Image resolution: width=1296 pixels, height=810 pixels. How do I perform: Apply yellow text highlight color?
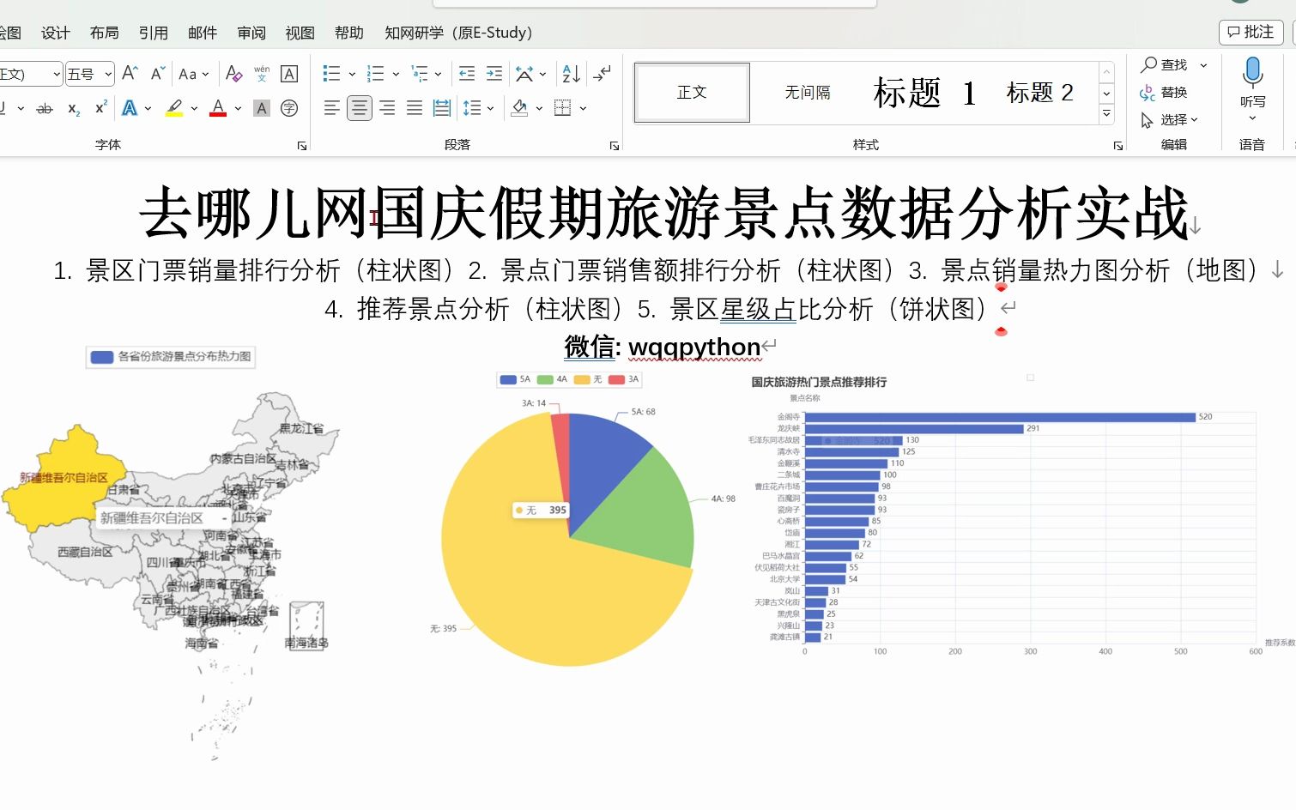pos(174,108)
